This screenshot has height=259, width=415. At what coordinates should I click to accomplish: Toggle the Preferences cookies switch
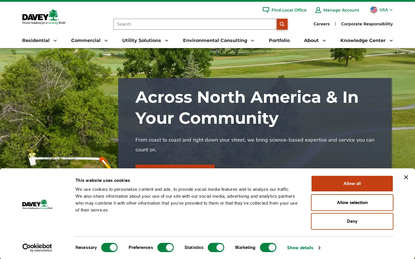[x=165, y=247]
